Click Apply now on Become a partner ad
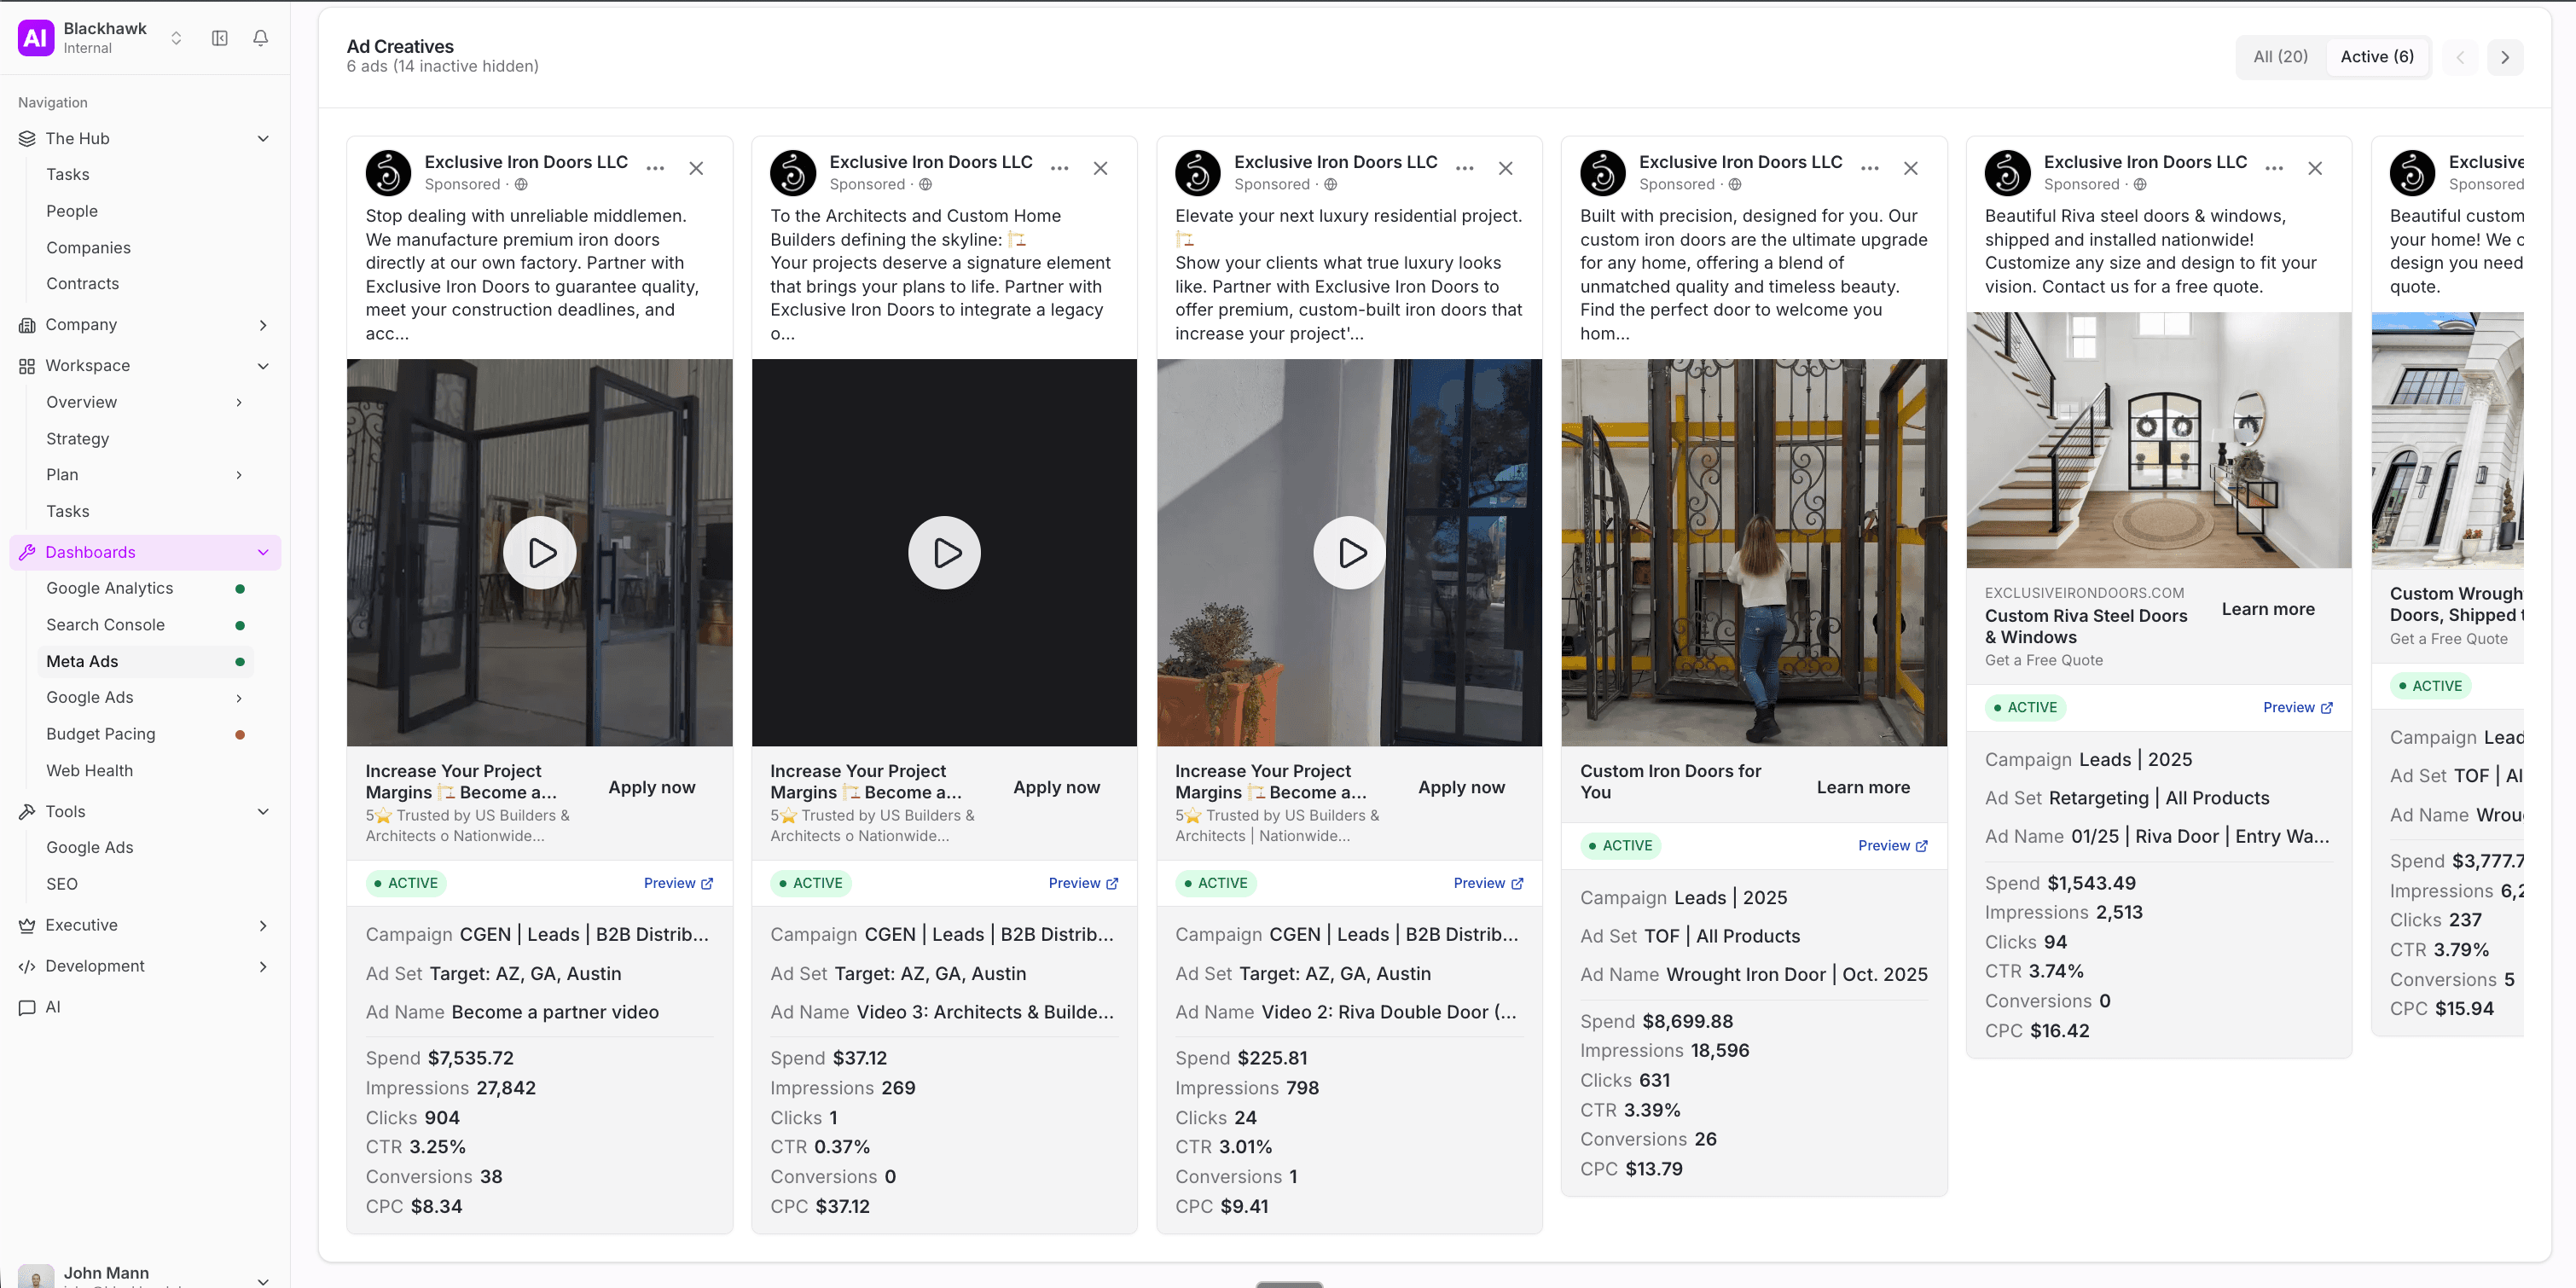Viewport: 2576px width, 1288px height. tap(652, 788)
